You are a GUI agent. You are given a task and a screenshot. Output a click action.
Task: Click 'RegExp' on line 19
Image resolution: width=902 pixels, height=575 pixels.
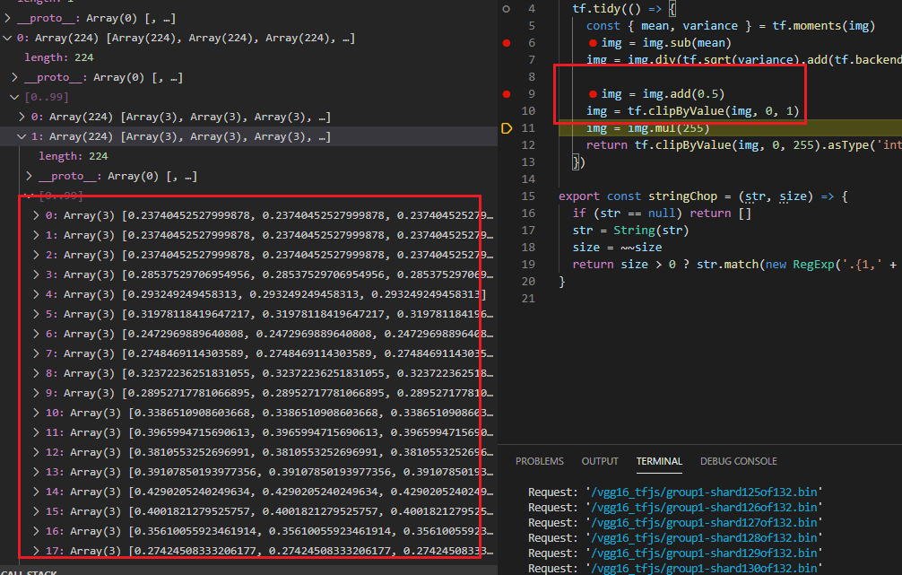point(813,265)
